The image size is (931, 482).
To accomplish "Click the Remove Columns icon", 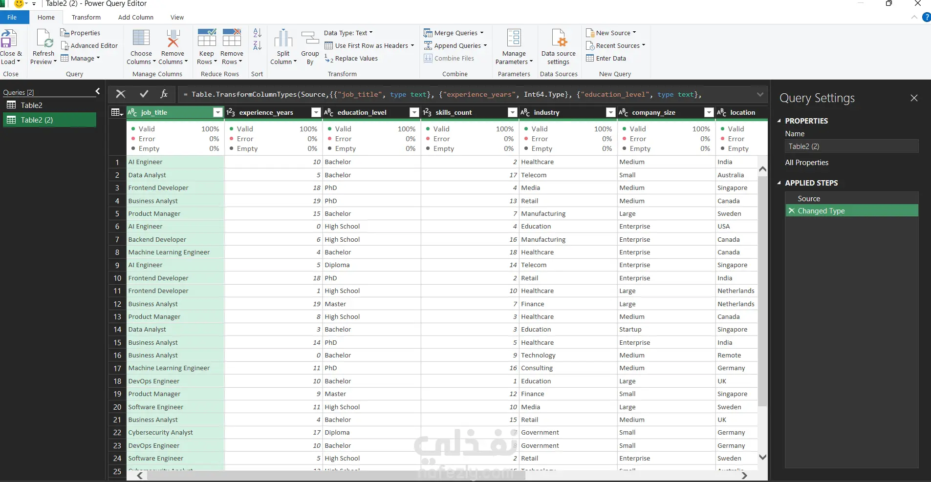I will tap(173, 39).
